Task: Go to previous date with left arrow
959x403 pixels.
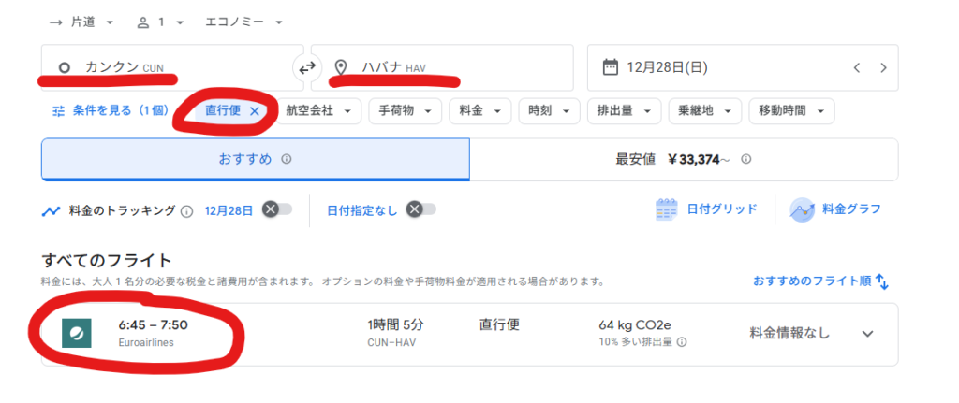Action: 855,67
